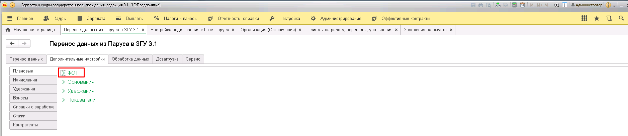The image size is (628, 136).
Task: Open the calculator from the title bar
Action: click(x=514, y=5)
